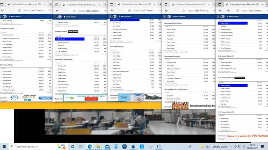Open tab actions menu in Los Angeles Mayor window
This screenshot has height=150, width=268.
coord(112,4)
